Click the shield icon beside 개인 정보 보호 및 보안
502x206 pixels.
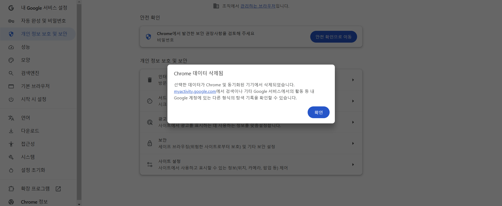[x=11, y=34]
